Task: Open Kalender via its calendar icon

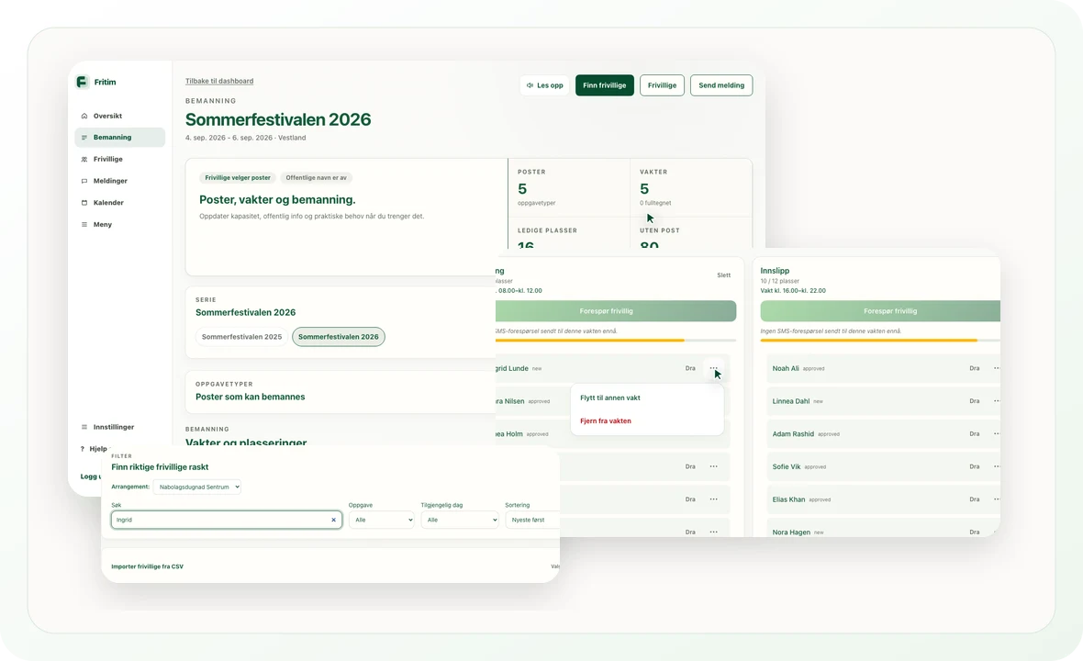Action: point(84,202)
